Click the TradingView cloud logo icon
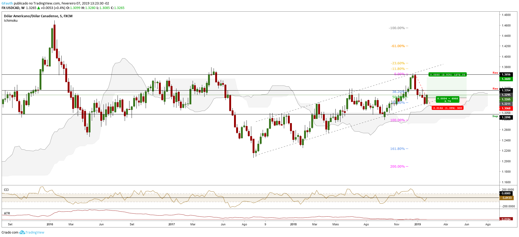 click(x=22, y=232)
